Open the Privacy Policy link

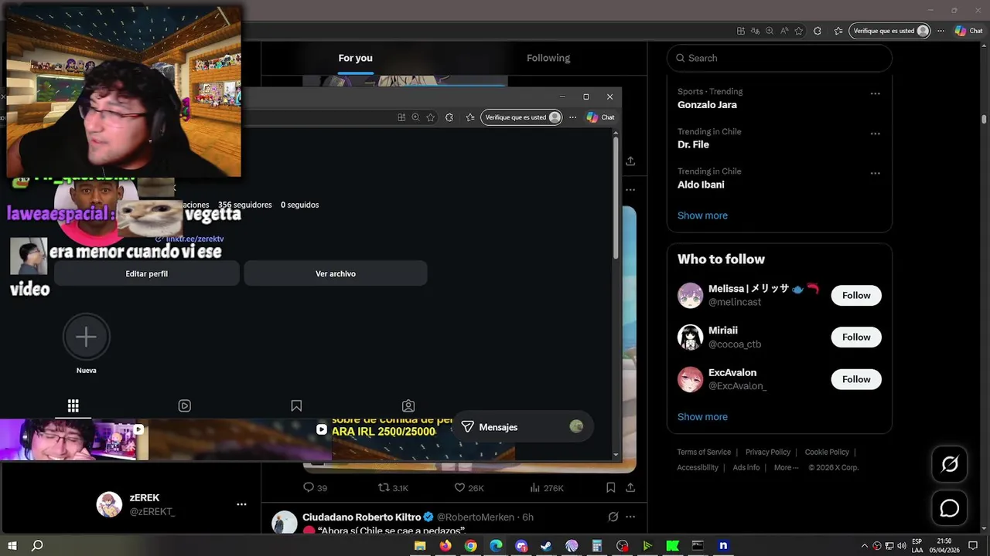pos(768,453)
